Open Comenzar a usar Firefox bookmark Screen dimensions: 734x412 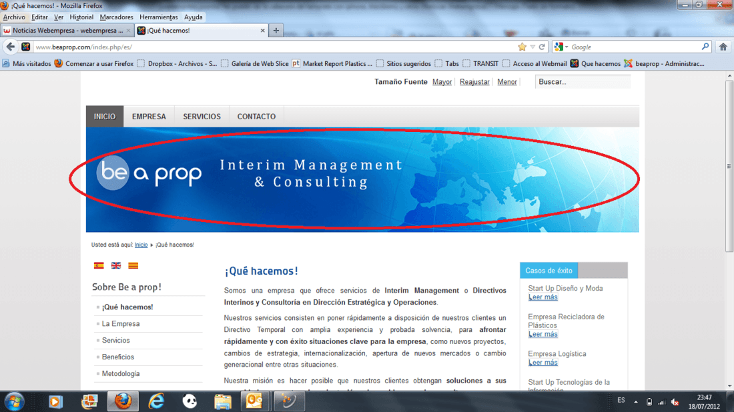click(x=94, y=63)
